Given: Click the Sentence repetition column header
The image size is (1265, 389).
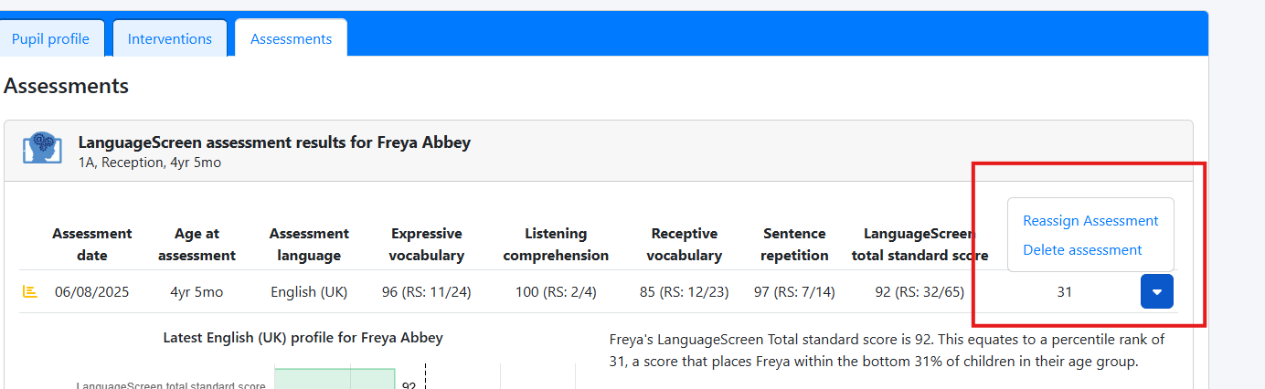Looking at the screenshot, I should pos(794,245).
